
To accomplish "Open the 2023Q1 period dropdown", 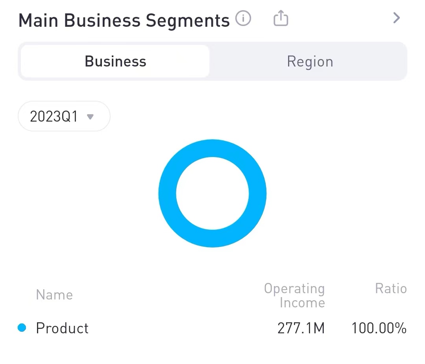I will point(64,116).
